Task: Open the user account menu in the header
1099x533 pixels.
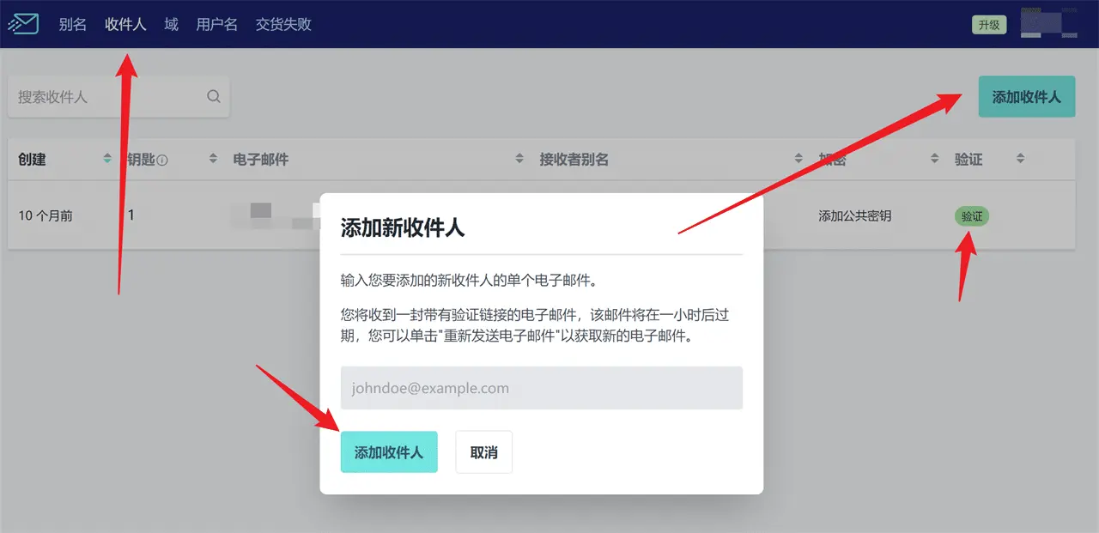Action: coord(1048,24)
